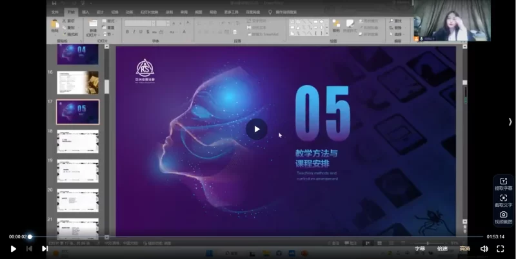516x259 pixels.
Task: Select slide 16 thumbnail
Action: pyautogui.click(x=77, y=82)
